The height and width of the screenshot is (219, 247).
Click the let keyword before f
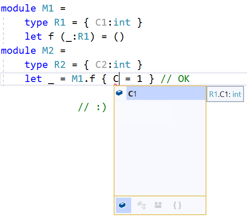33,37
